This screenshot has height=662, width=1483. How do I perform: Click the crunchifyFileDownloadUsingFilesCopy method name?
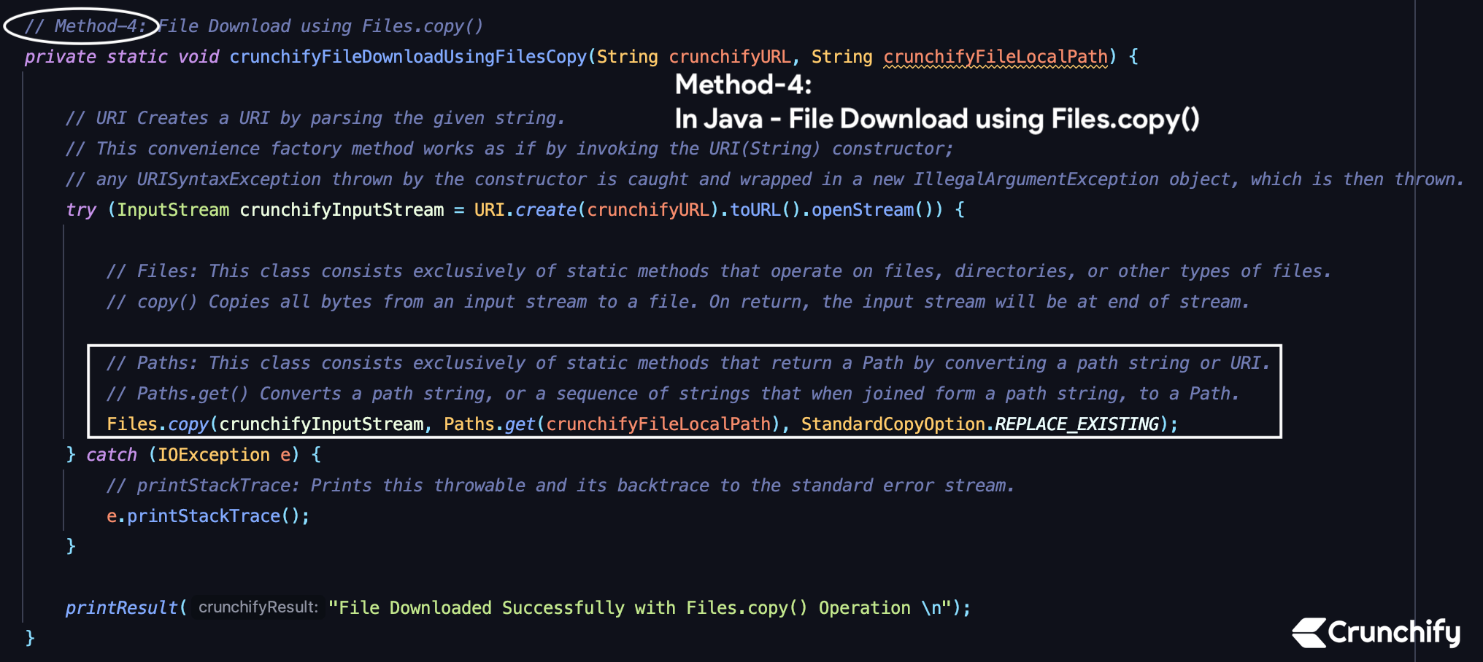click(x=407, y=57)
